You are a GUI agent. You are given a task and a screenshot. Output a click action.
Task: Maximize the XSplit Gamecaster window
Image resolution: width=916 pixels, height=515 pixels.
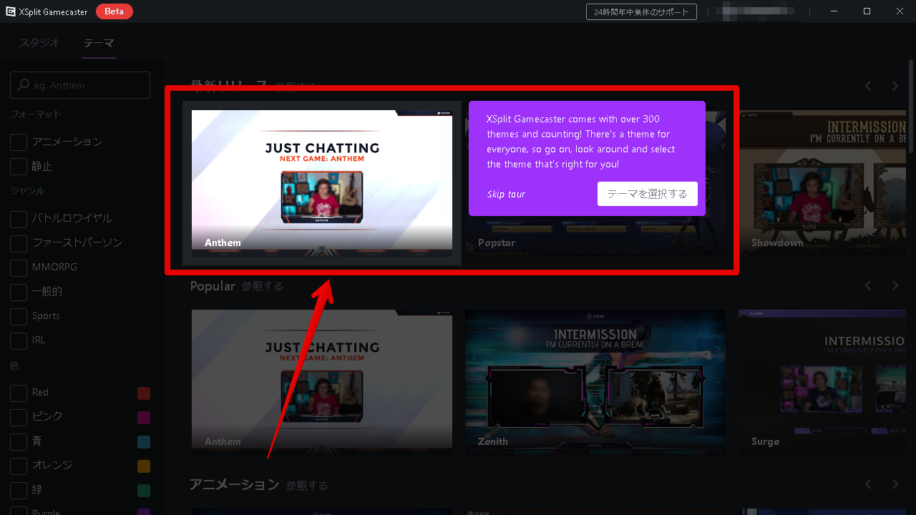coord(867,11)
